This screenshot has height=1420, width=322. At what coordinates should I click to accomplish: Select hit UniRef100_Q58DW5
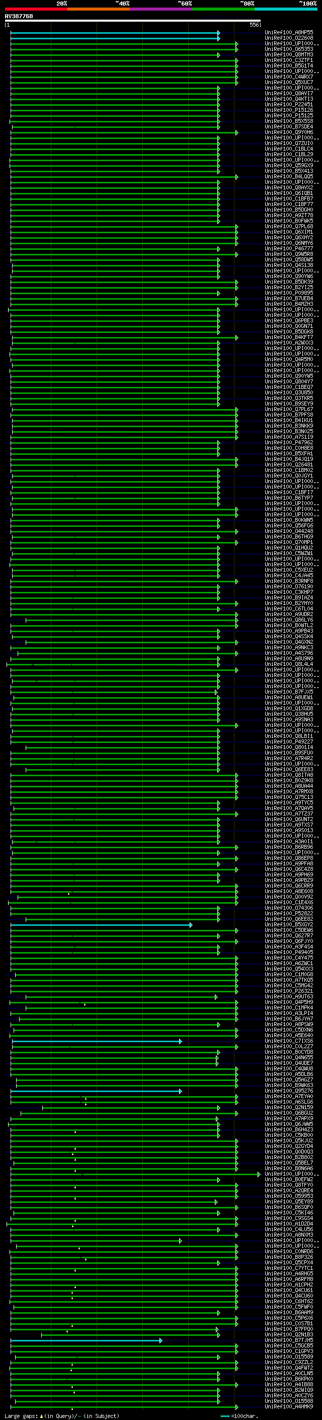tap(289, 259)
